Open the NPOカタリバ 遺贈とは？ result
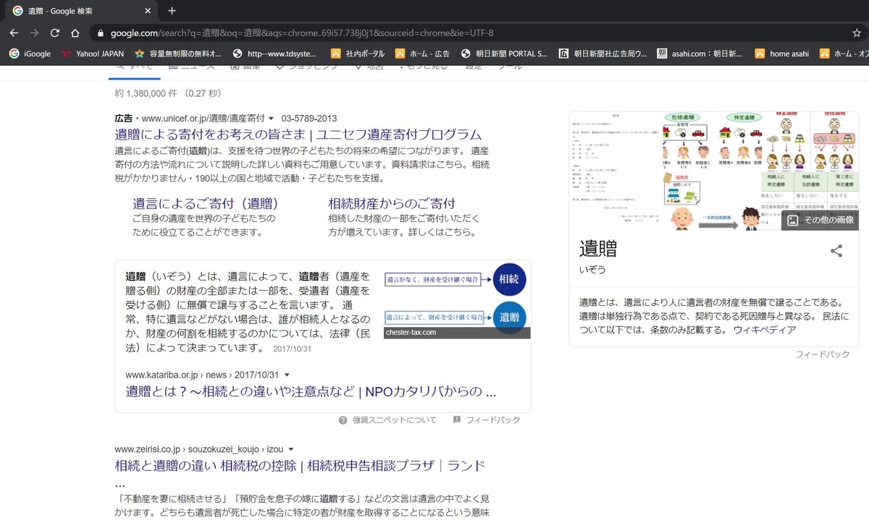869x520 pixels. coord(311,393)
